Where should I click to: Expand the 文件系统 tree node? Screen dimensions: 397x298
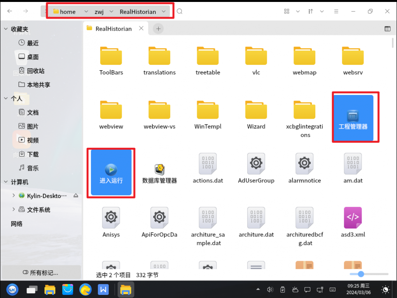point(14,209)
